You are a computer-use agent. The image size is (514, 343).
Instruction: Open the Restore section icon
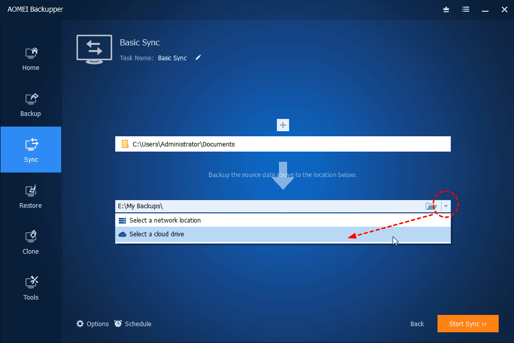[x=31, y=195]
